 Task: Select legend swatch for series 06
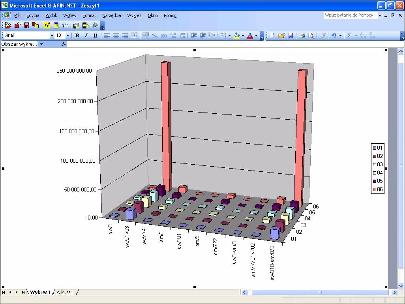(x=375, y=190)
